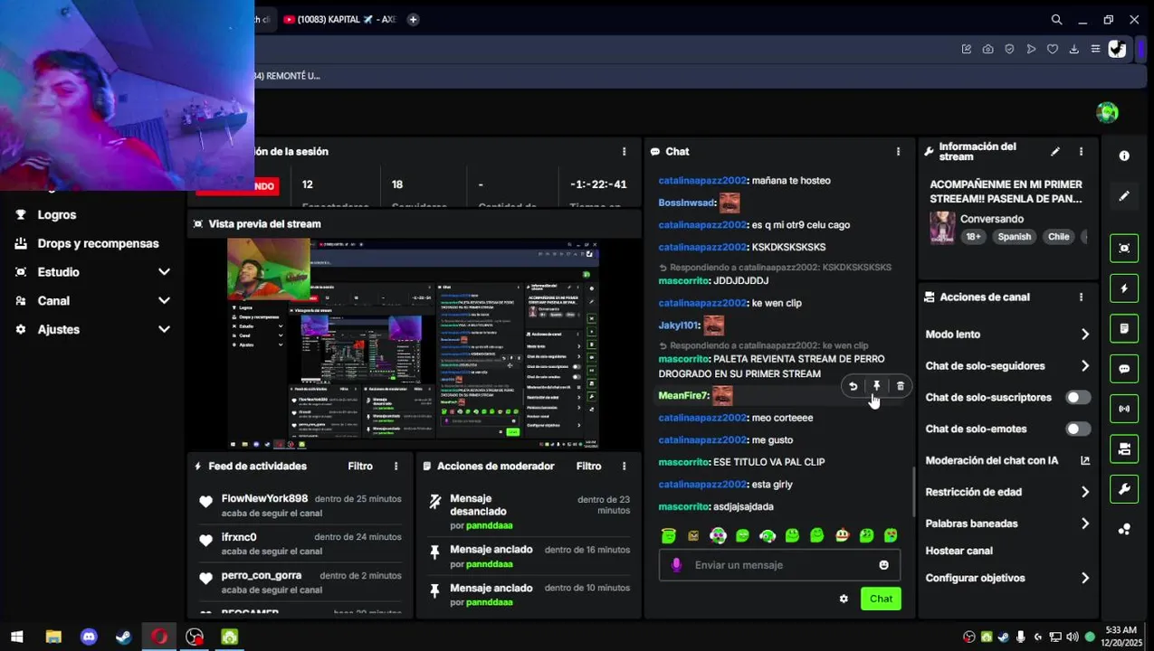1154x651 pixels.
Task: Click the browser search magnifier icon
Action: (x=1056, y=19)
